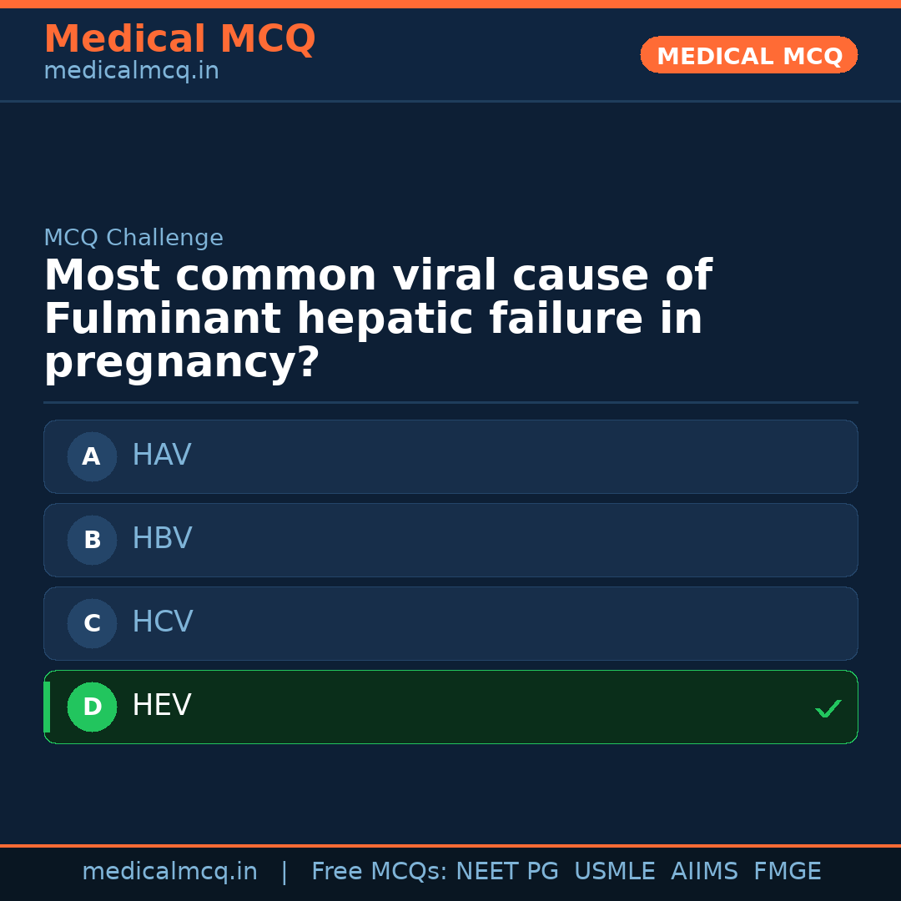Open the medicalmcq.in link under the title
This screenshot has height=901, width=901.
tap(131, 72)
